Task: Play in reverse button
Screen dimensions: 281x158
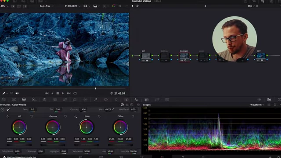Action: pyautogui.click(x=52, y=93)
